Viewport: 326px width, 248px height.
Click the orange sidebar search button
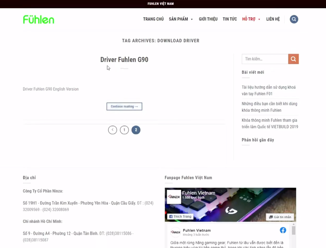pyautogui.click(x=293, y=59)
